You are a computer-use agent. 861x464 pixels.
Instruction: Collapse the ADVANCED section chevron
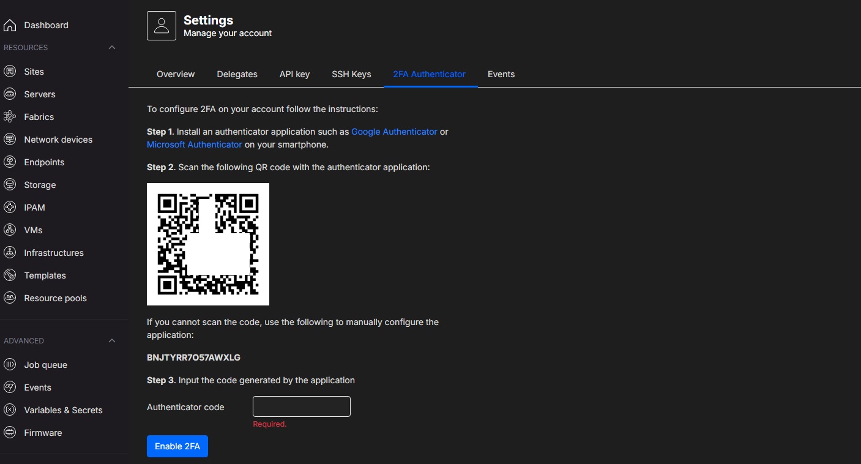112,341
